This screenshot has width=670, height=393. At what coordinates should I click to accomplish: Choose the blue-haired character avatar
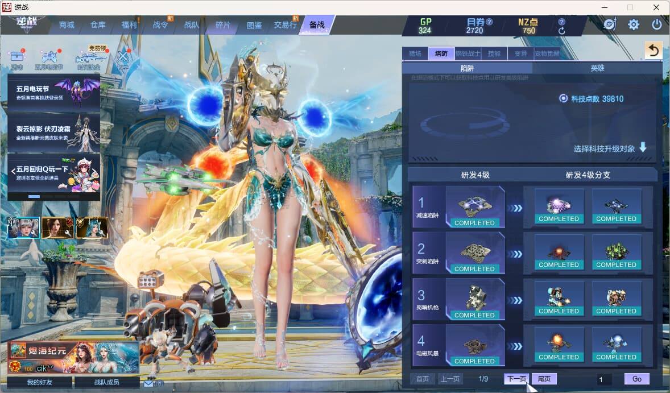tap(92, 227)
